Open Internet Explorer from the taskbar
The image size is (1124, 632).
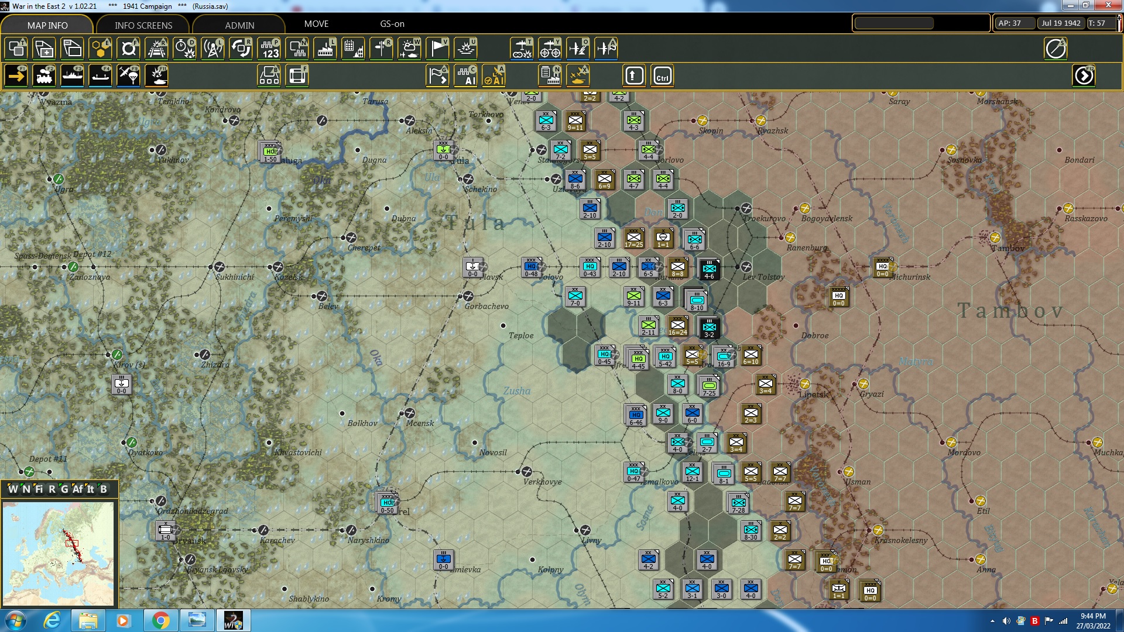pos(52,620)
